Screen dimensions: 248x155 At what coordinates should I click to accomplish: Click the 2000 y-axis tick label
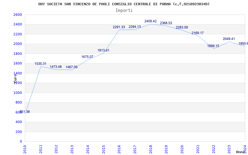tap(18, 44)
